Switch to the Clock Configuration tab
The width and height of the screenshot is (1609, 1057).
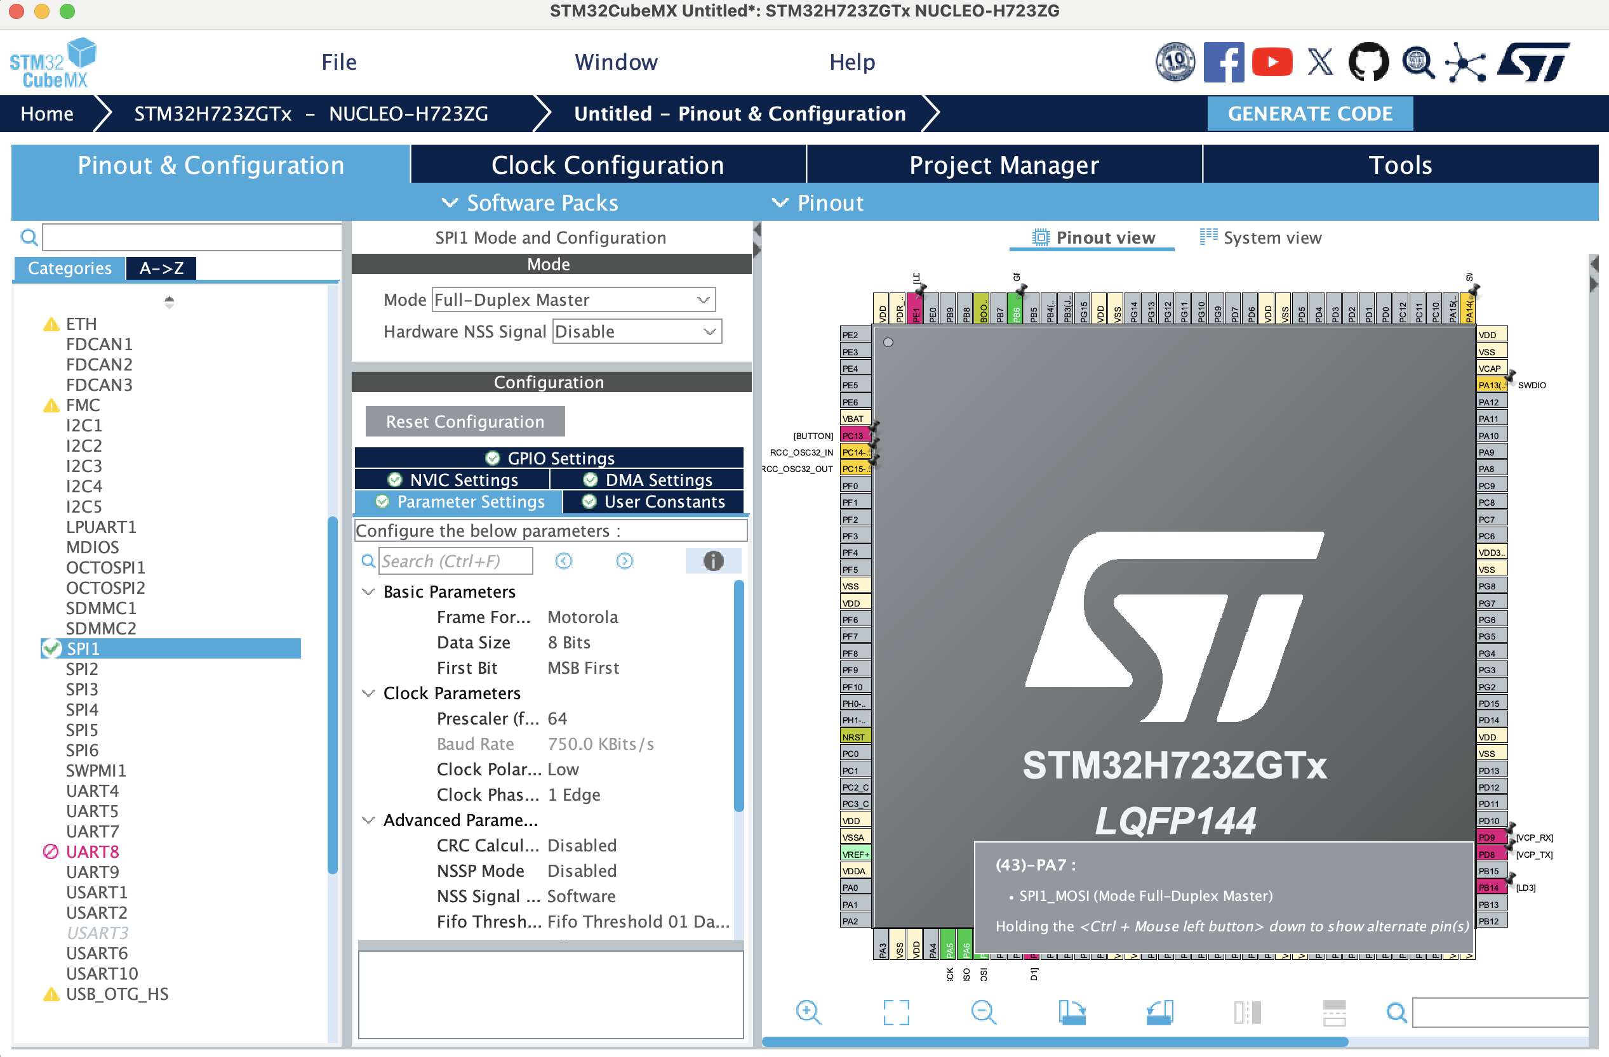[x=607, y=165]
